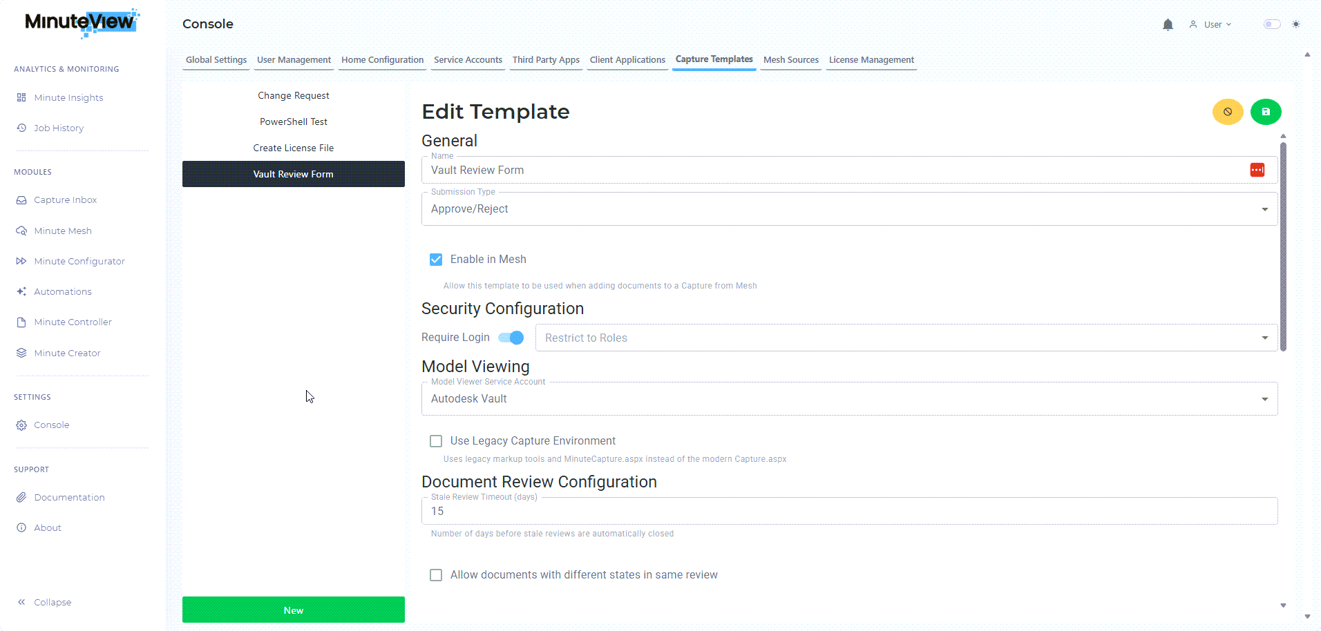Open the red ellipsis menu beside the Name field
Viewport: 1321px width, 631px height.
pyautogui.click(x=1257, y=170)
